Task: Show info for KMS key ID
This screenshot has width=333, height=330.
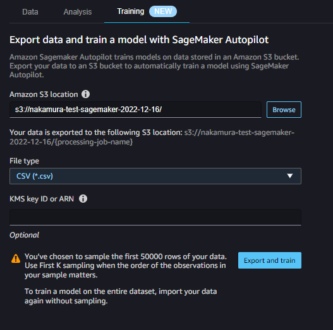Action: point(83,199)
